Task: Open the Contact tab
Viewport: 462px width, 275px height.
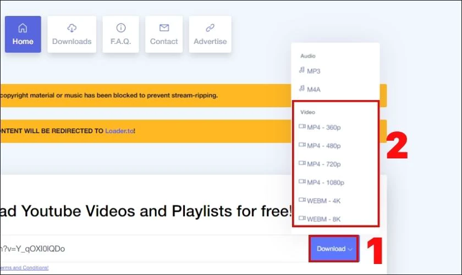Action: 164,34
